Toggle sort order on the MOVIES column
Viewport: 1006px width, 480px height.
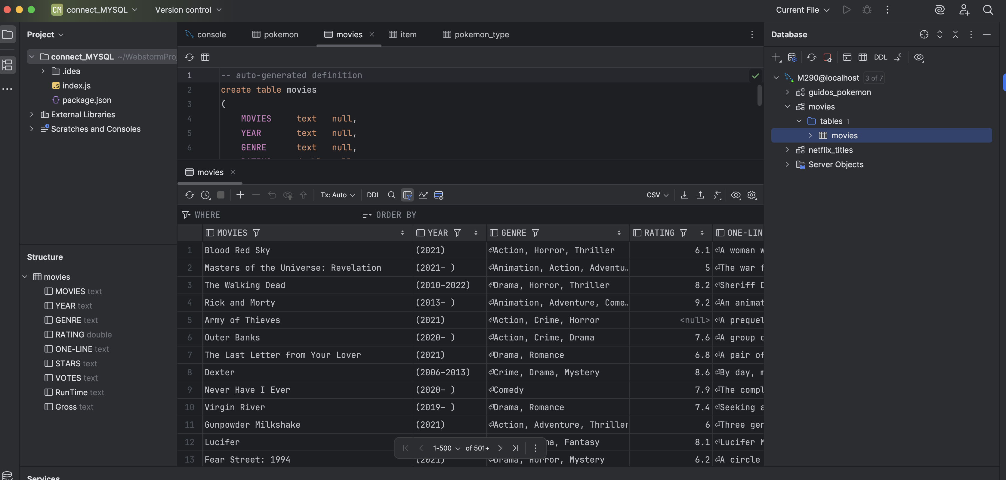pyautogui.click(x=402, y=233)
